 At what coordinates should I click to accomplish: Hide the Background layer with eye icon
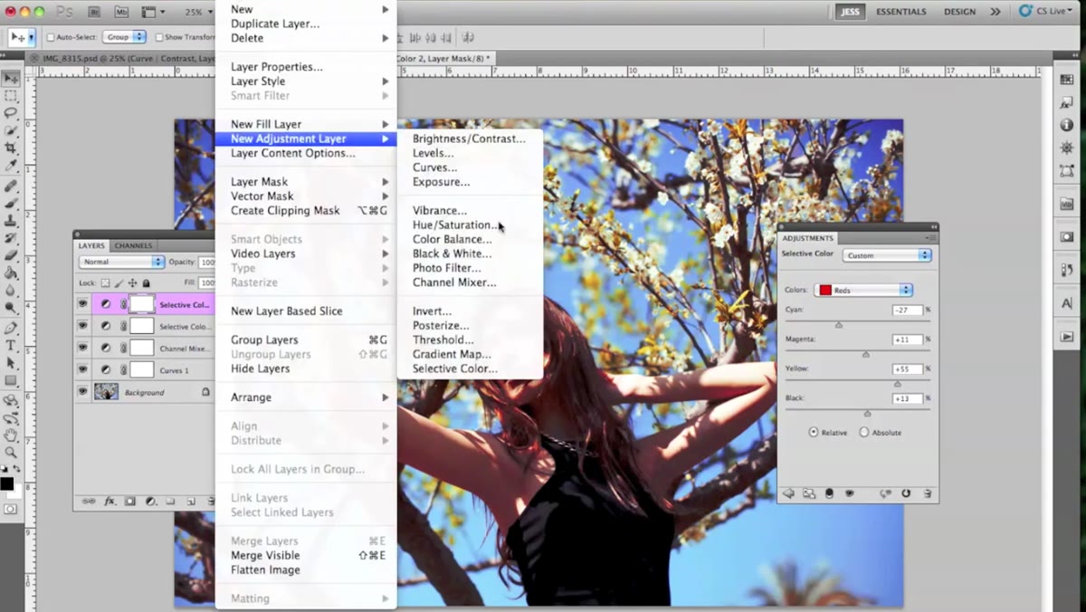click(83, 392)
